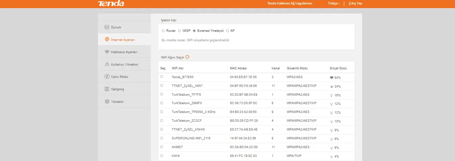Screen dimensions: 455x161
Task: Click MAC address 04:BF:6D:F8:36:68
Action: (243, 86)
